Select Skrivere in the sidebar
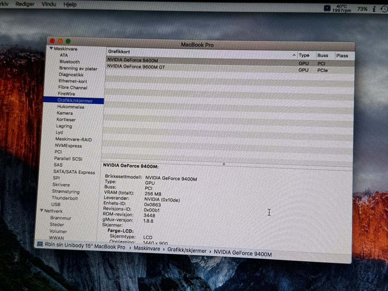This screenshot has width=388, height=291. click(61, 185)
